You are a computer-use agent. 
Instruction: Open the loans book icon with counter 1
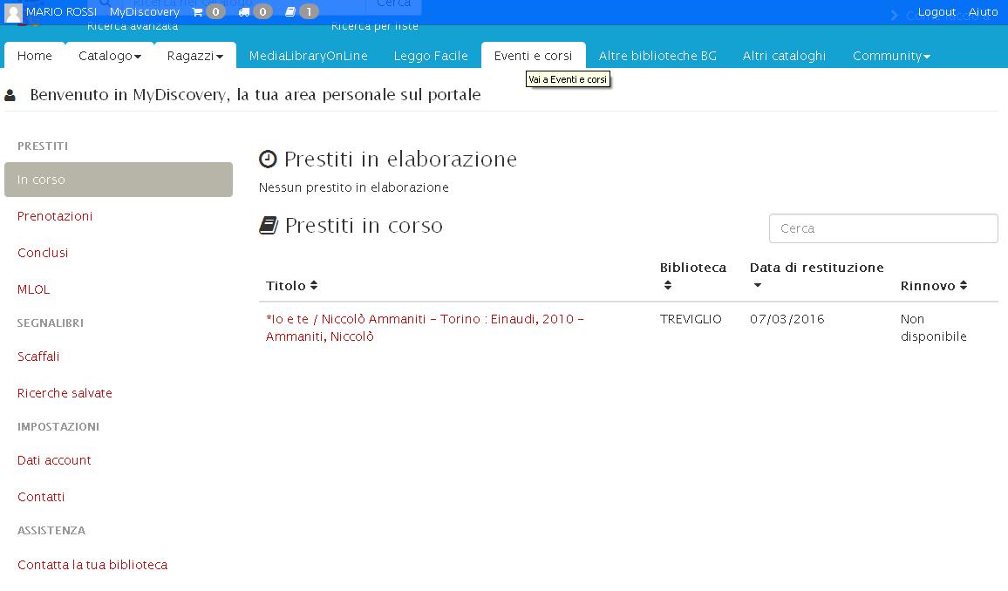pos(290,11)
